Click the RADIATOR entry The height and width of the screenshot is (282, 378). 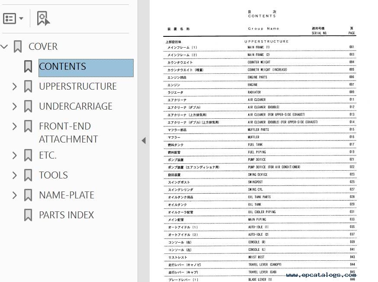coord(254,92)
